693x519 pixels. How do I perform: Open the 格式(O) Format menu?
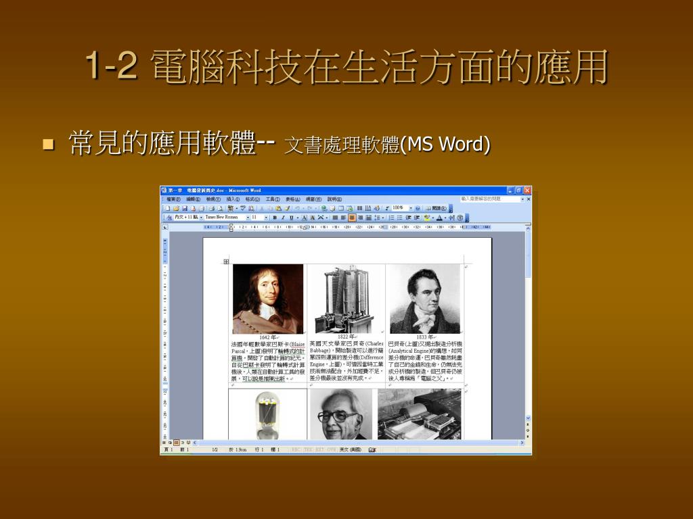pyautogui.click(x=253, y=199)
